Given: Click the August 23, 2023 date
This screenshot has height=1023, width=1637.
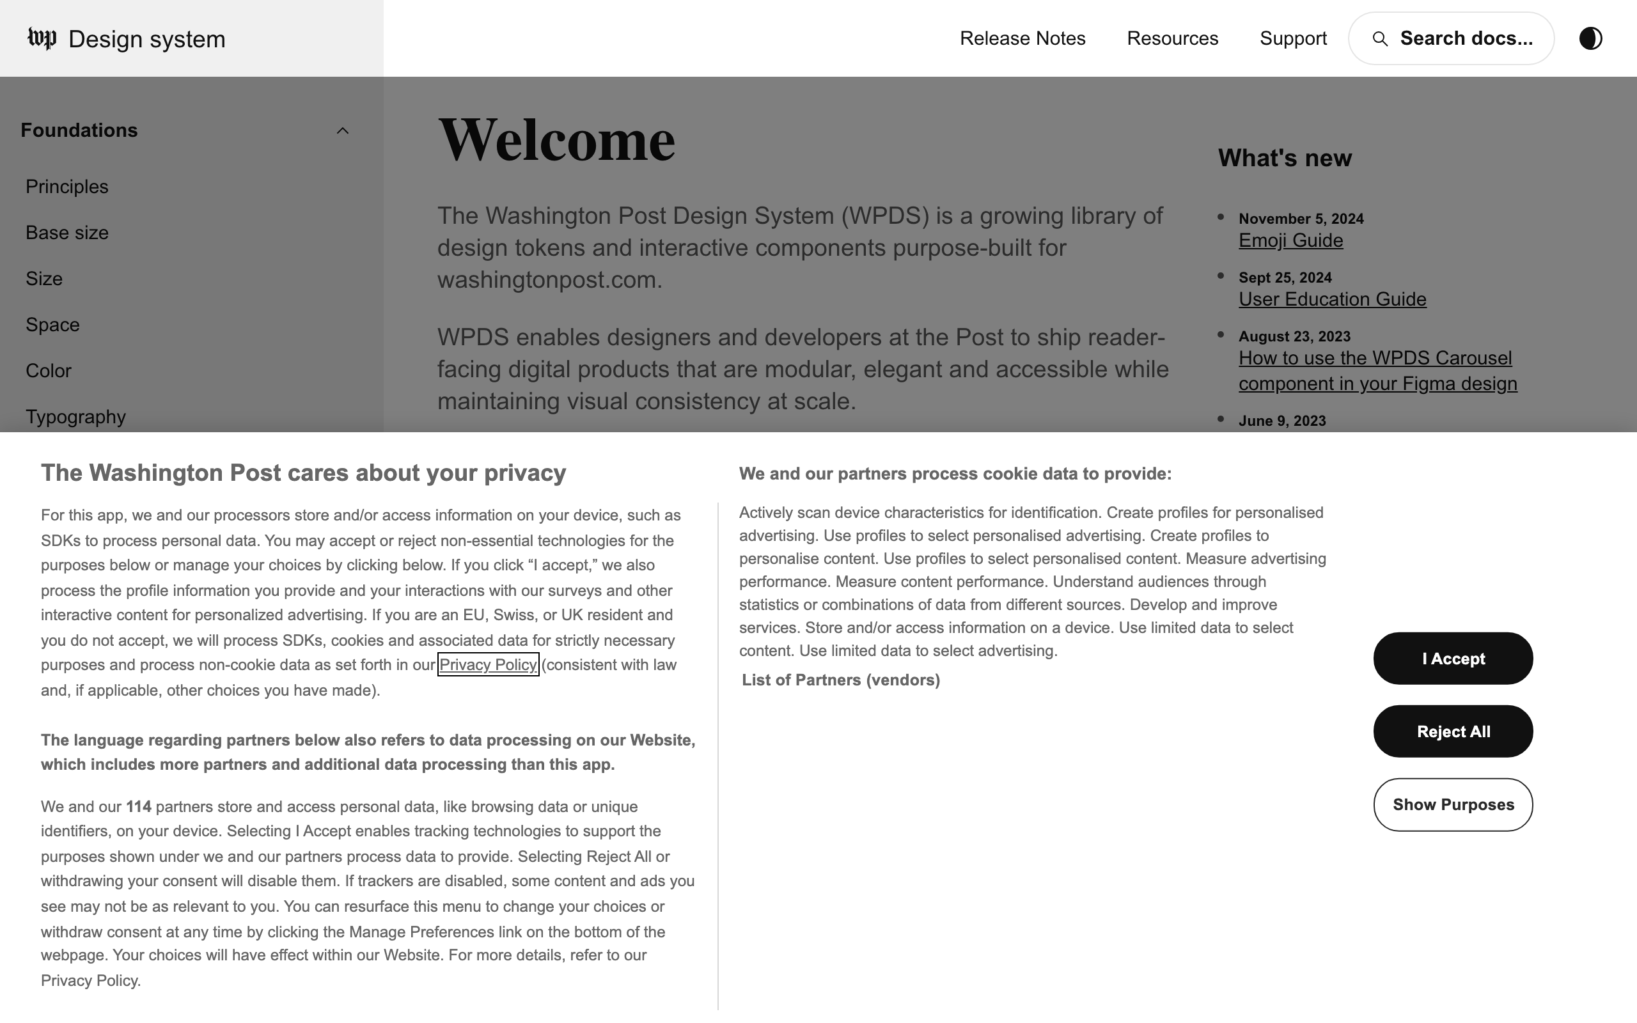Looking at the screenshot, I should [1294, 336].
